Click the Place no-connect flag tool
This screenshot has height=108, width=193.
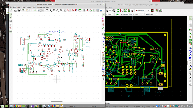click(103, 41)
